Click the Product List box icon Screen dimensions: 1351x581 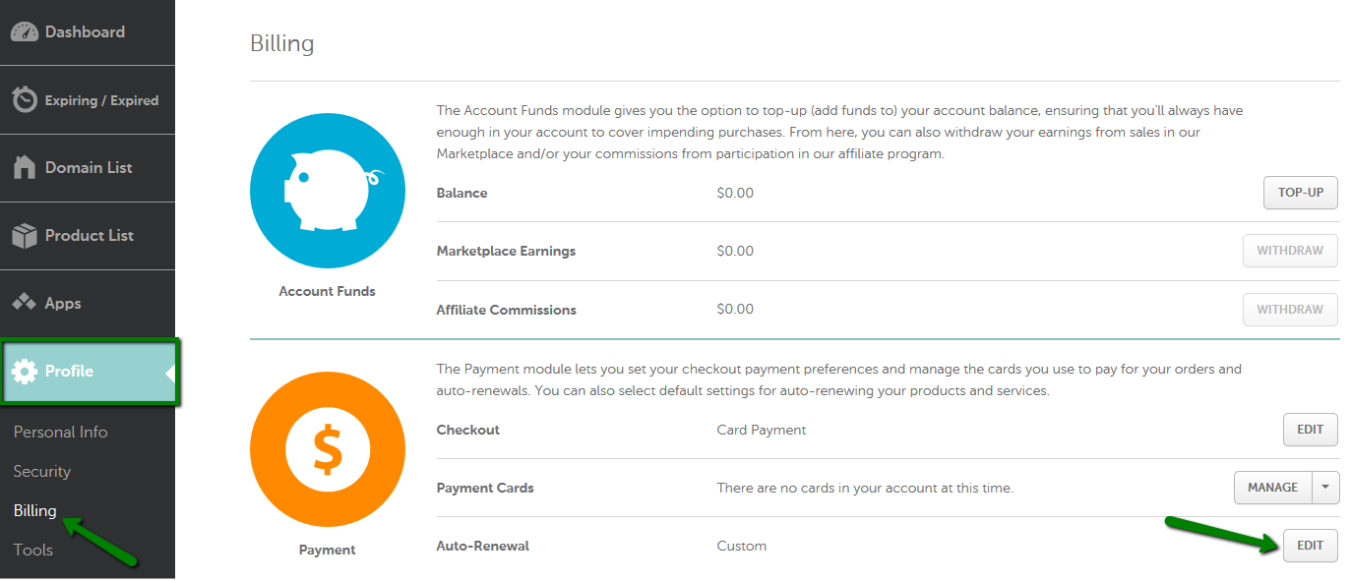(x=25, y=236)
